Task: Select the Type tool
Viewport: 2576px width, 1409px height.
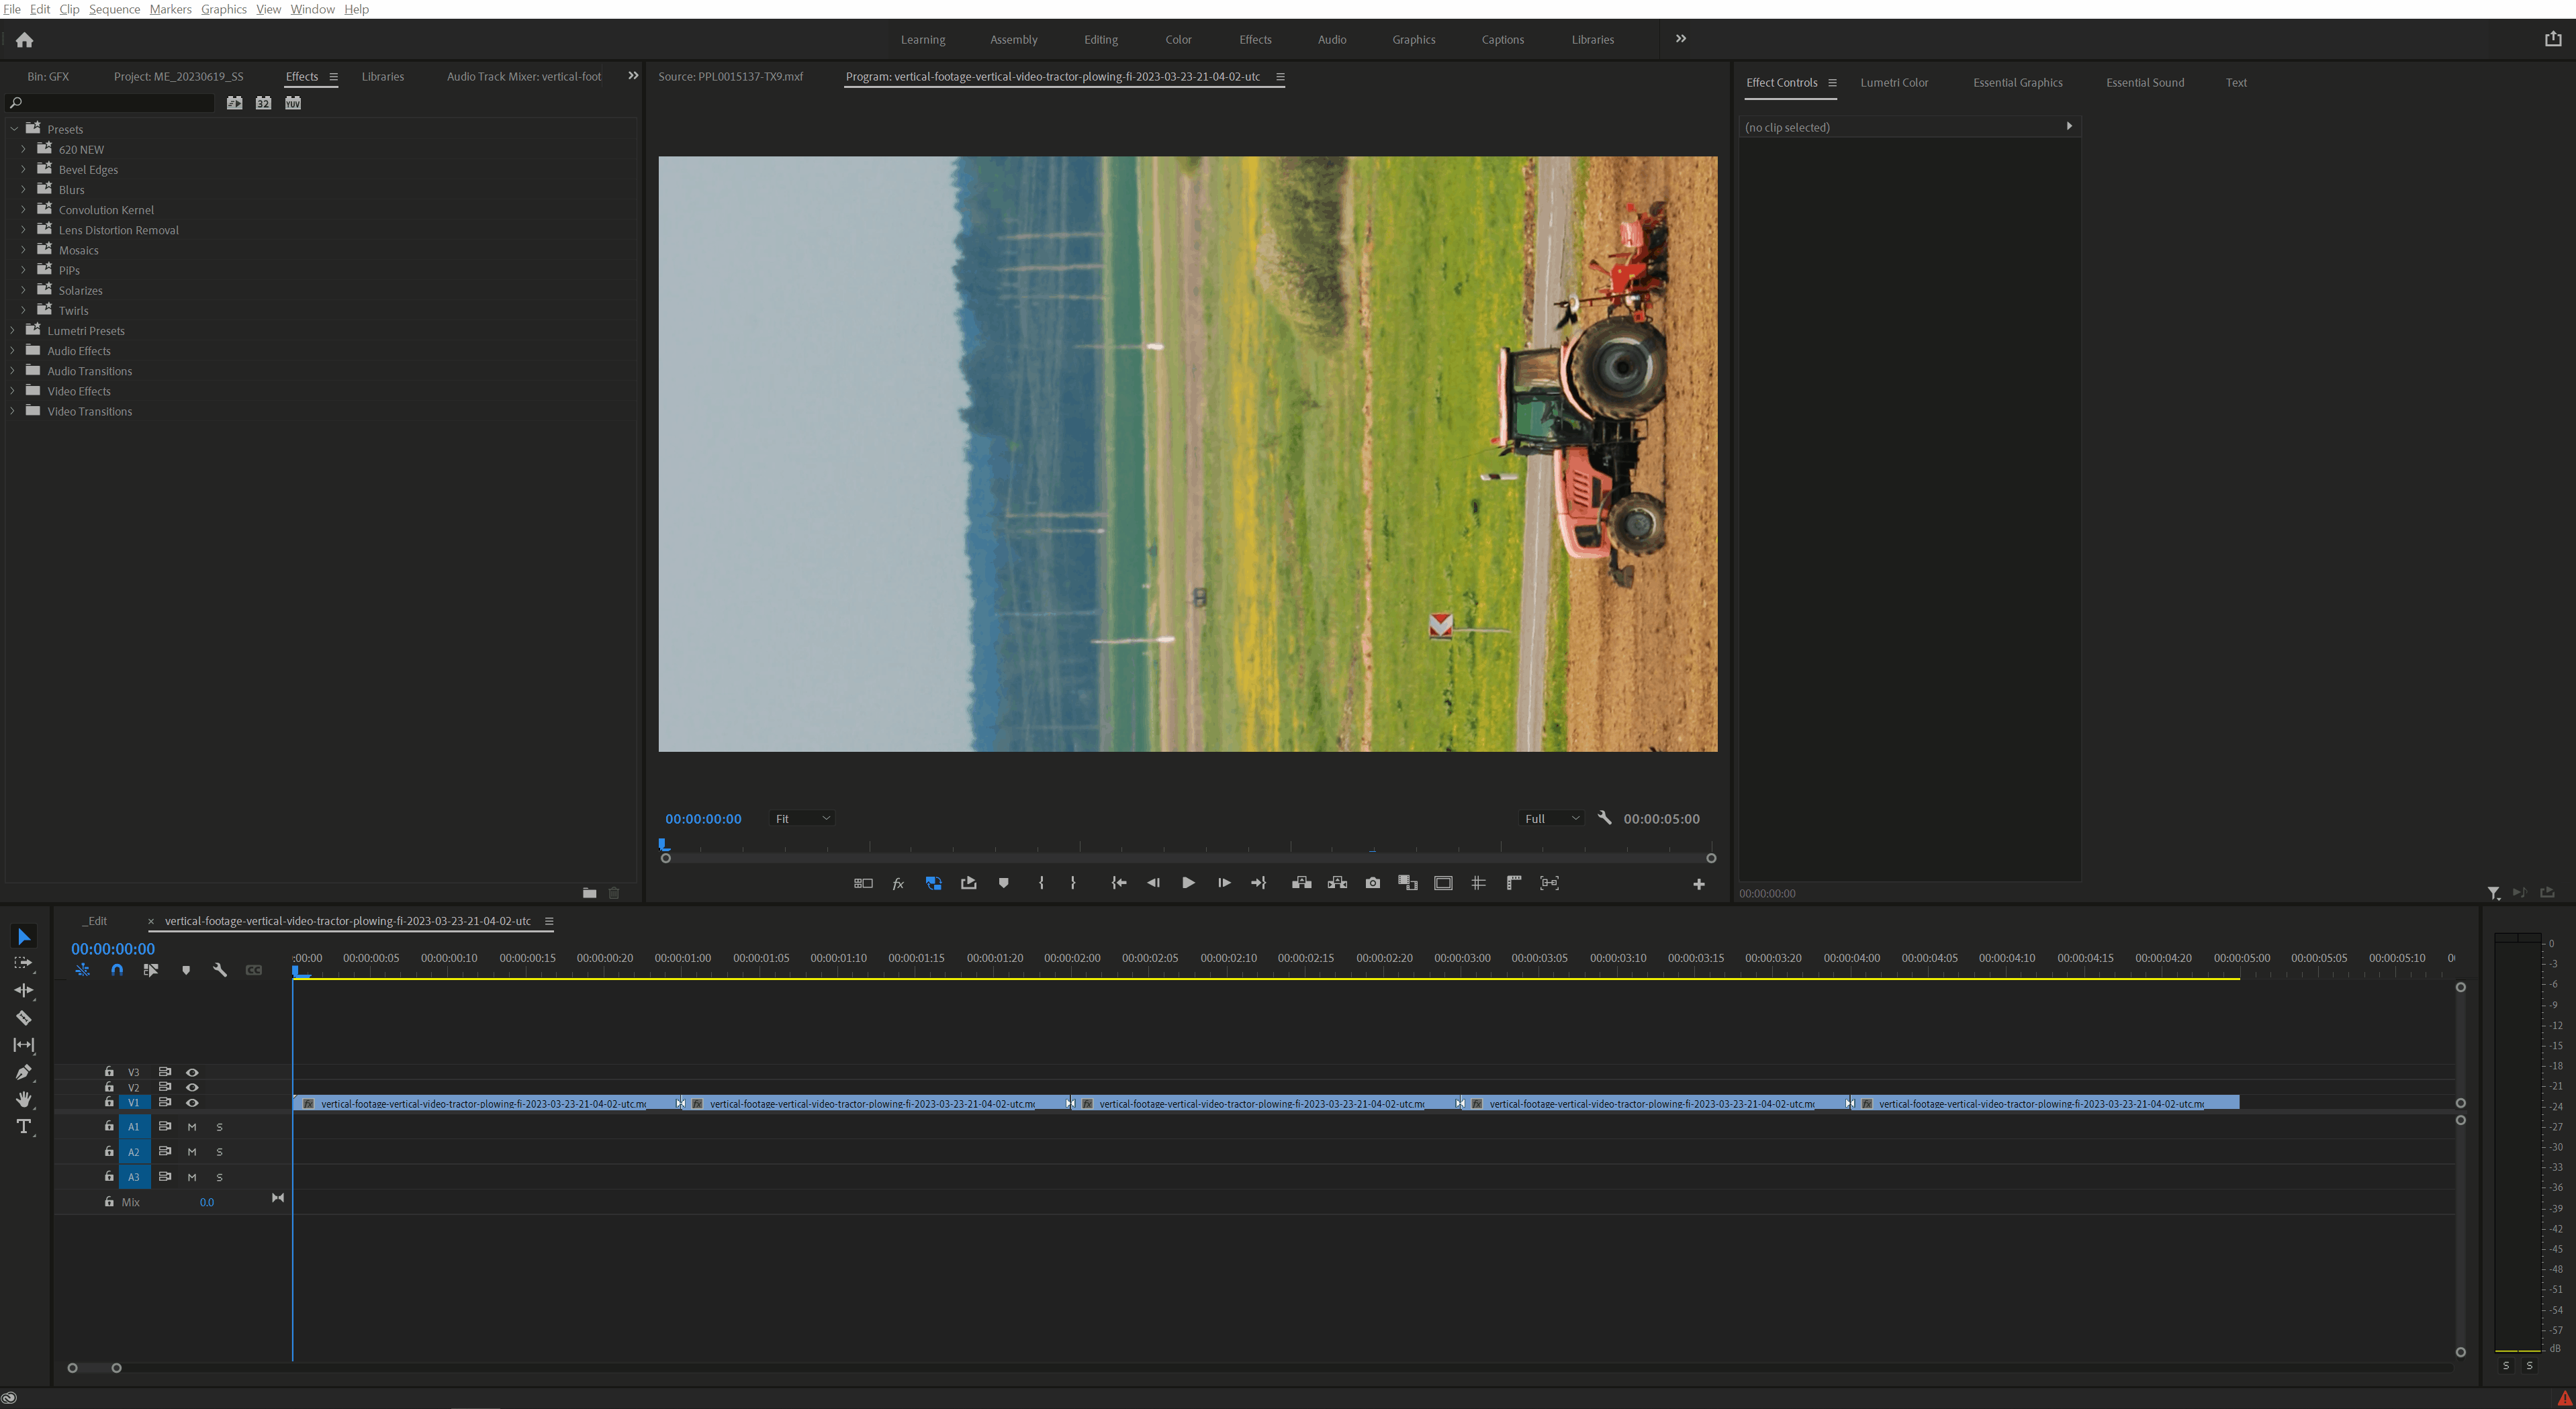Action: click(24, 1127)
